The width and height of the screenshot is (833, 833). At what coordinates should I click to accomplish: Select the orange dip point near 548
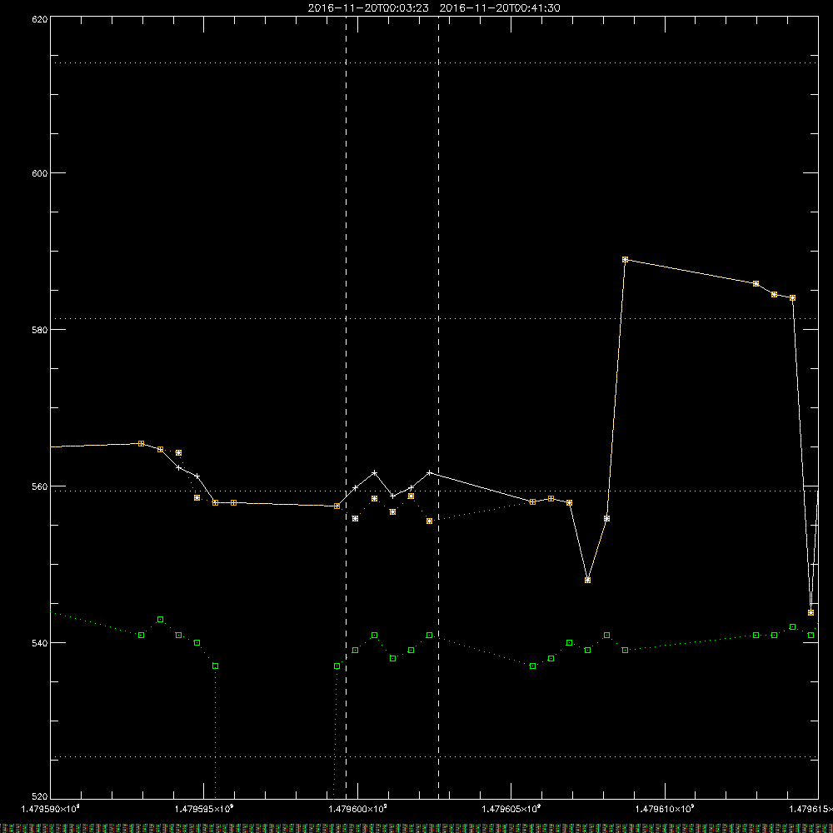tap(587, 580)
